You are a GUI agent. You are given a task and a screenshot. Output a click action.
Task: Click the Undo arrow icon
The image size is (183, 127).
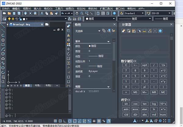(63, 13)
